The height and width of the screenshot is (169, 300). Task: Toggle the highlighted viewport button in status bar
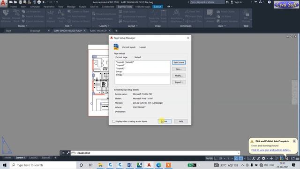(241, 158)
